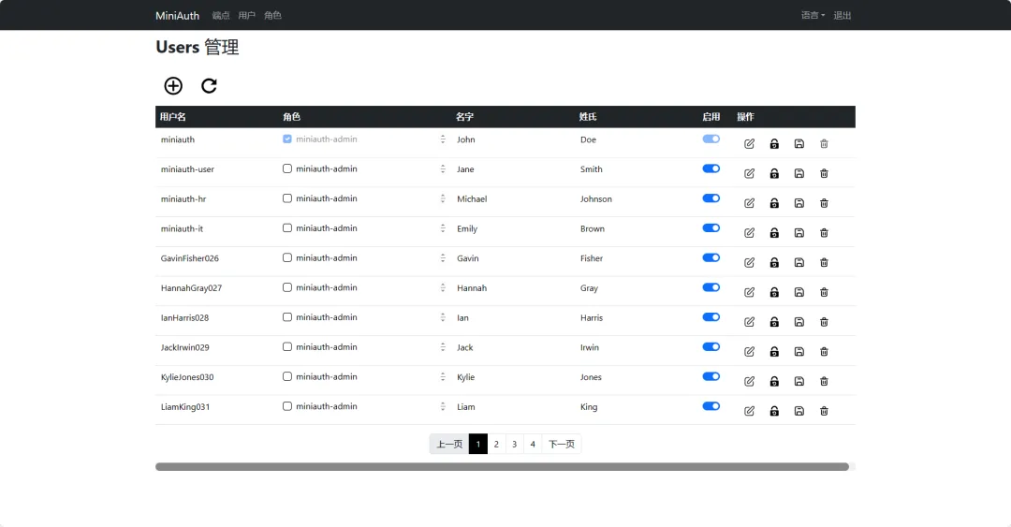Save the miniauth-hr row
This screenshot has height=527, width=1011.
click(799, 203)
